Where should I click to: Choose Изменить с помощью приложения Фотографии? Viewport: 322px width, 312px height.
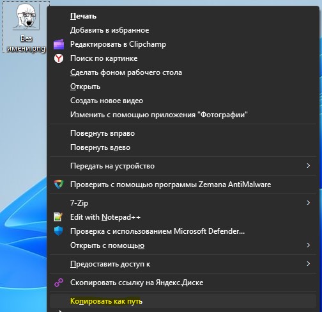pyautogui.click(x=183, y=115)
